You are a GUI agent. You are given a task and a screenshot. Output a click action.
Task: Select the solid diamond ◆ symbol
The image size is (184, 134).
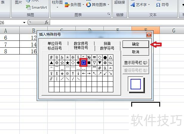(78, 63)
